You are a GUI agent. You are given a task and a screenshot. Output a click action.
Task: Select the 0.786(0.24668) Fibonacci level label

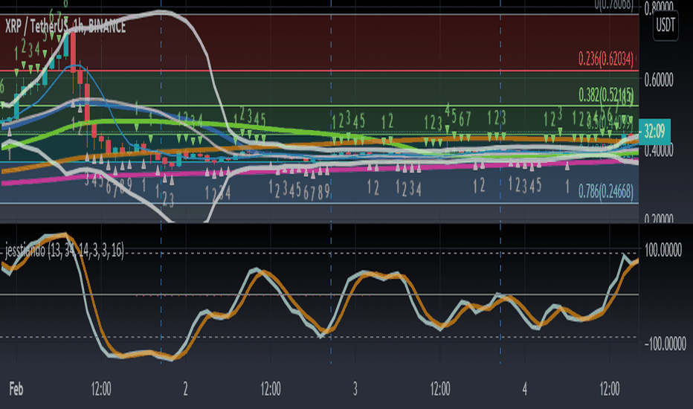[x=606, y=192]
